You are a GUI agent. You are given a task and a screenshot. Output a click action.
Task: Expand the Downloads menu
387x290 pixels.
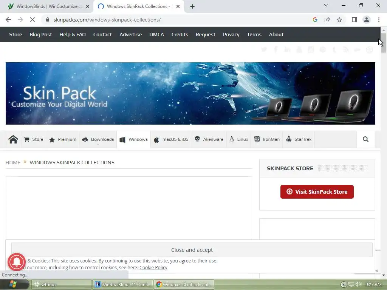pos(98,139)
